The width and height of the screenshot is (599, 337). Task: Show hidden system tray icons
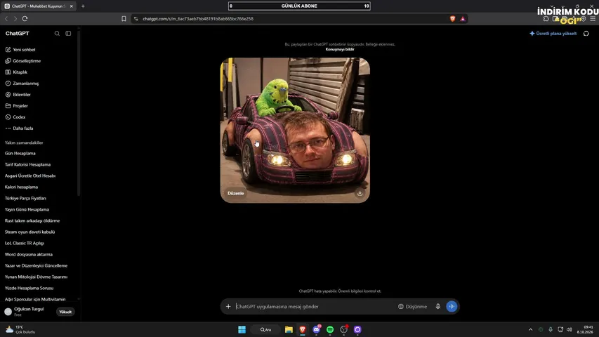(530, 330)
